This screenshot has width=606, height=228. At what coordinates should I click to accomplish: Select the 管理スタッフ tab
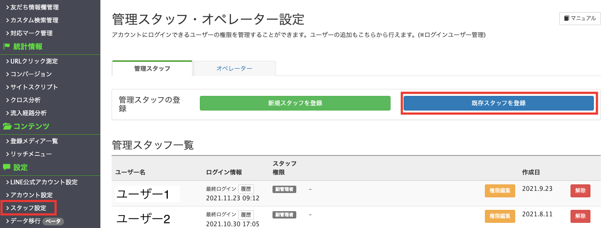tap(152, 68)
